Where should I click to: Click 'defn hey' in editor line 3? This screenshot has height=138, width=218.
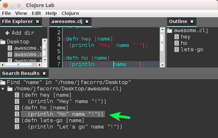(78, 39)
